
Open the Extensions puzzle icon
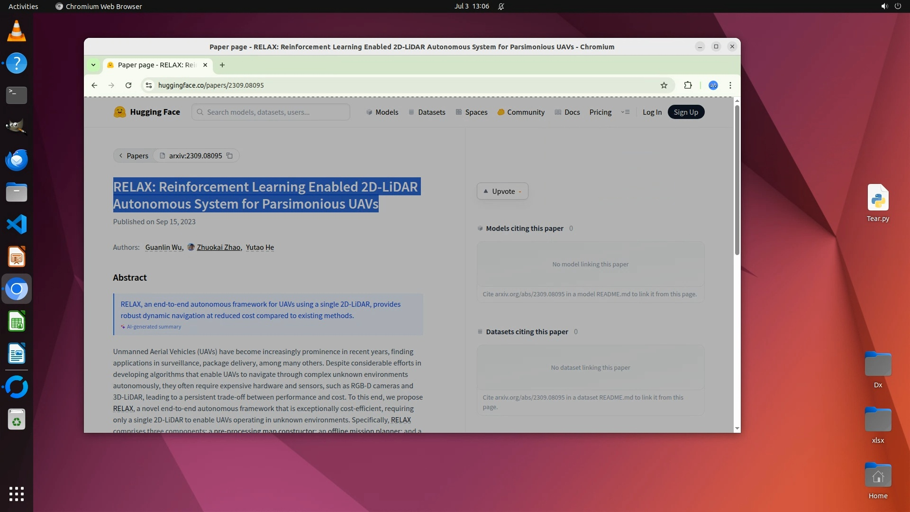click(688, 85)
